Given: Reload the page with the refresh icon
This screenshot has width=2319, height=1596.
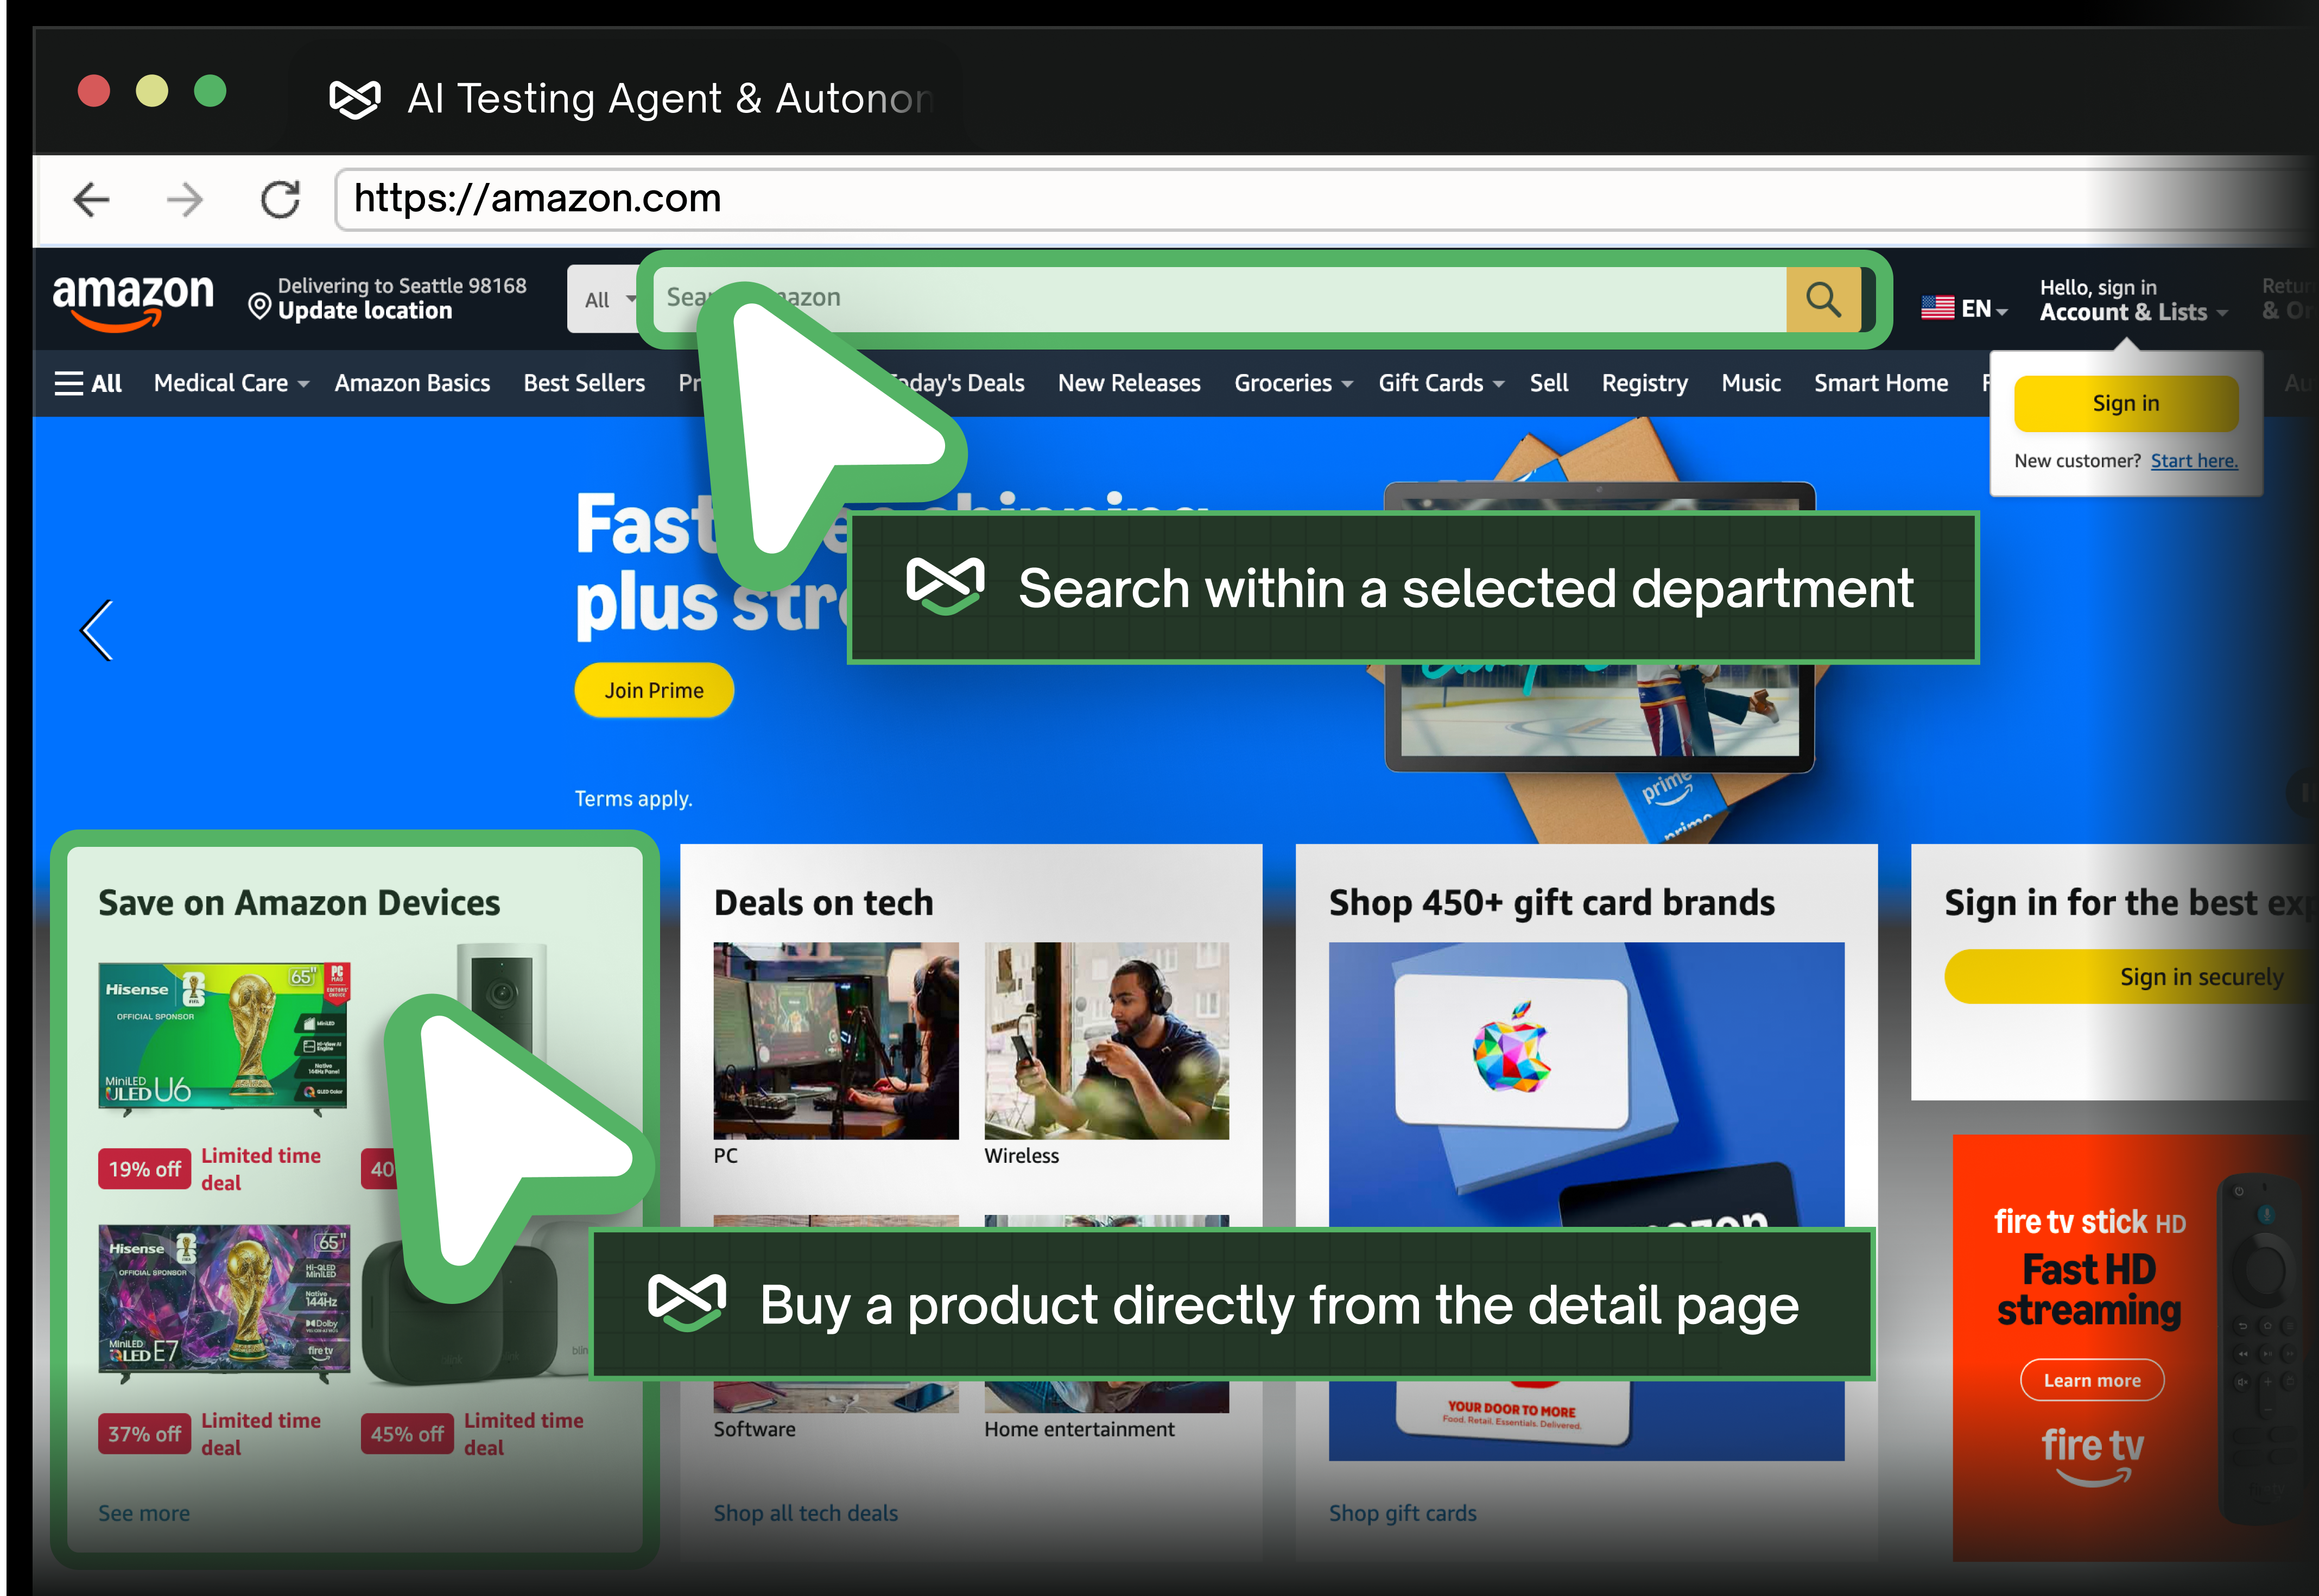Looking at the screenshot, I should point(281,199).
